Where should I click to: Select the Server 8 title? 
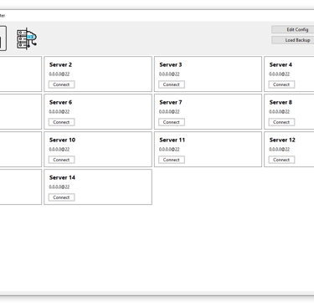281,102
